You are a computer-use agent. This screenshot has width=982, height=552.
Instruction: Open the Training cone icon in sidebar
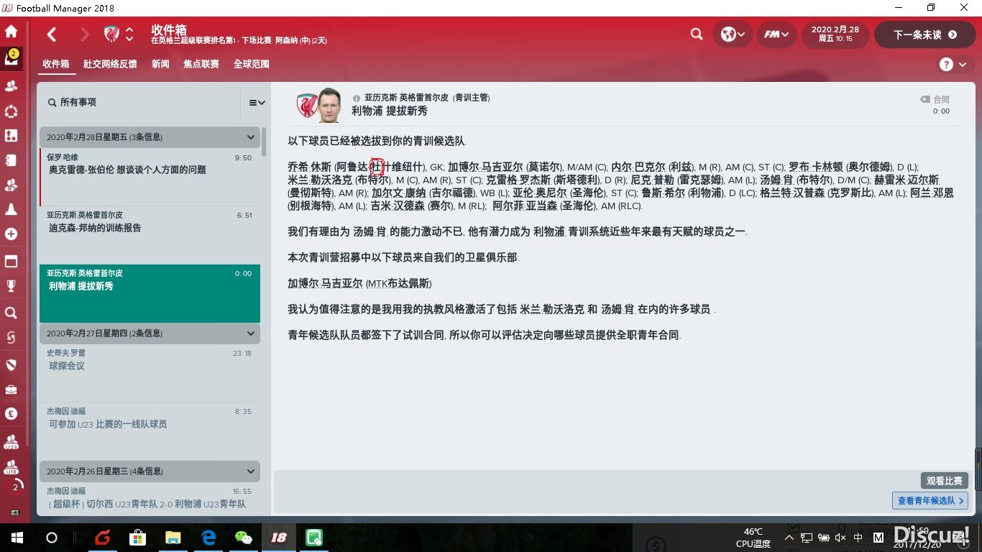(x=11, y=209)
